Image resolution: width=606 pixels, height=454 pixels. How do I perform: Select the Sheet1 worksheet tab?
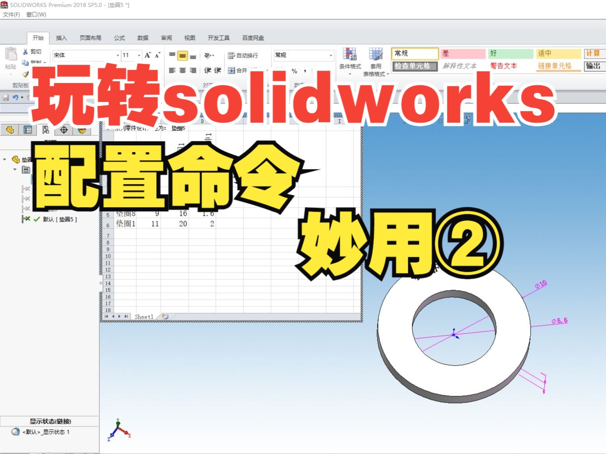[x=144, y=317]
